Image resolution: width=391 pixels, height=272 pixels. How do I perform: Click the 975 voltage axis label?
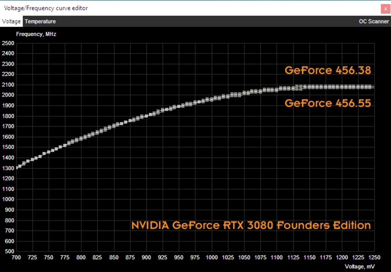point(195,257)
